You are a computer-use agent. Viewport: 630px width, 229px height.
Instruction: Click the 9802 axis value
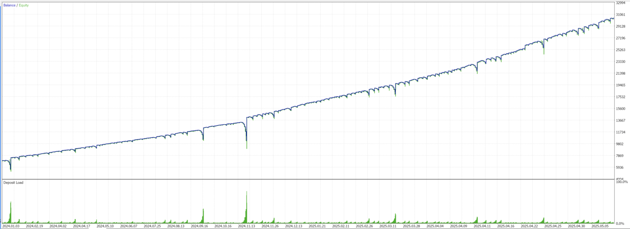[619, 144]
